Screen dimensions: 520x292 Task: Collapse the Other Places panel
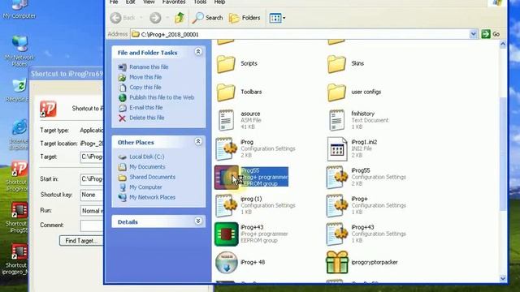pyautogui.click(x=198, y=142)
